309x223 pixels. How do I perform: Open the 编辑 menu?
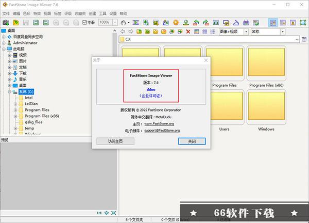coord(16,13)
